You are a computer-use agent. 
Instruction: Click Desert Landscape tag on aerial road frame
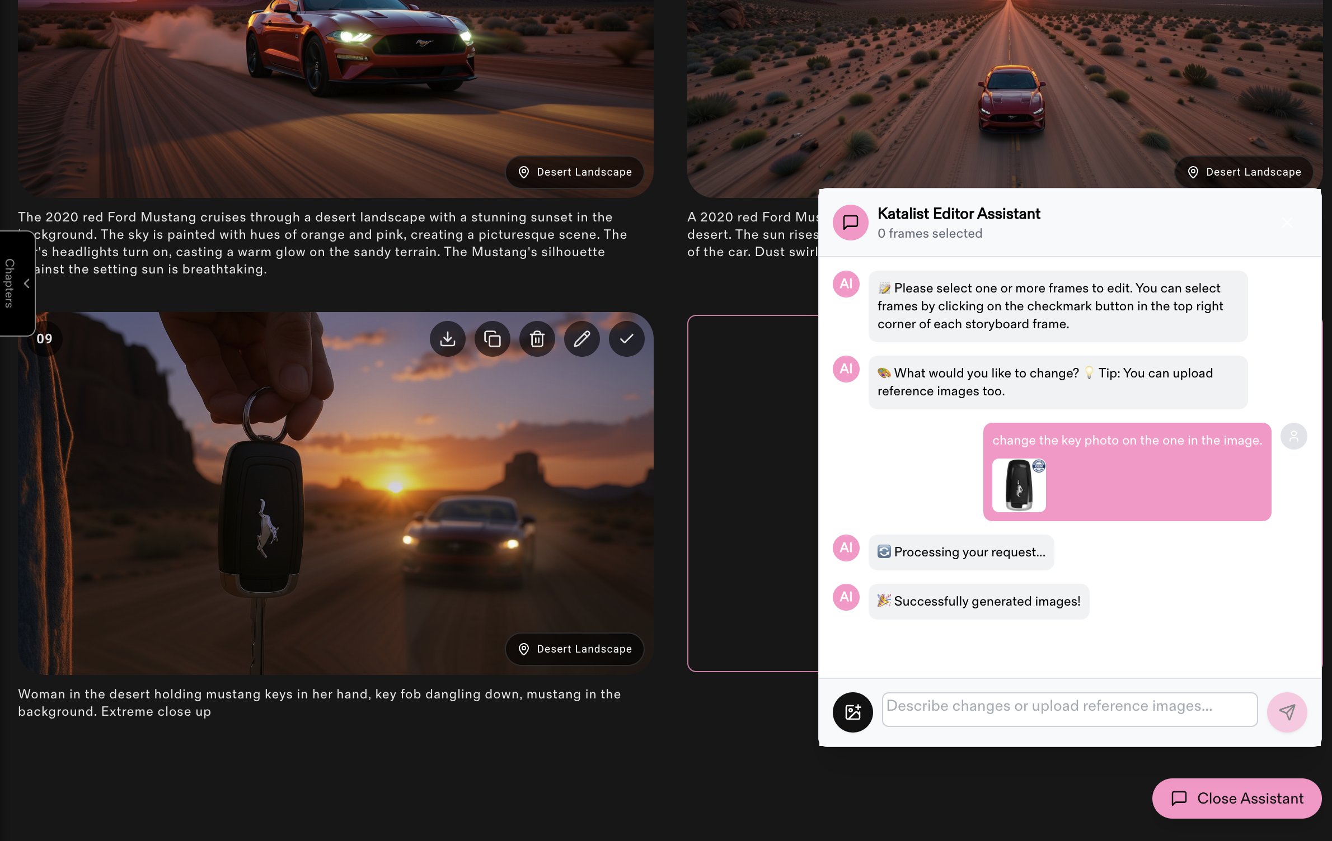pos(1244,172)
